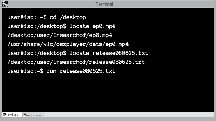Switch to the powershell.exe tab label
This screenshot has height=121, width=216.
(34, 115)
